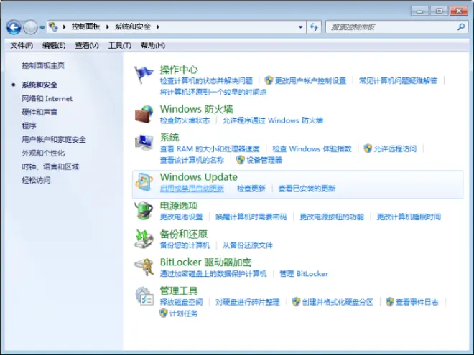Image resolution: width=474 pixels, height=355 pixels.
Task: Select 硬件和声音 in sidebar
Action: point(39,113)
